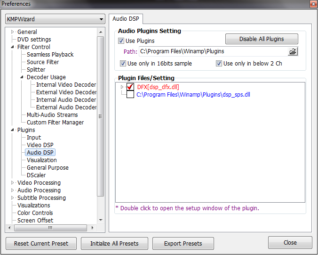Screen dimensions: 318x255
Task: Close the Preferences window with X
Action: click(x=314, y=4)
